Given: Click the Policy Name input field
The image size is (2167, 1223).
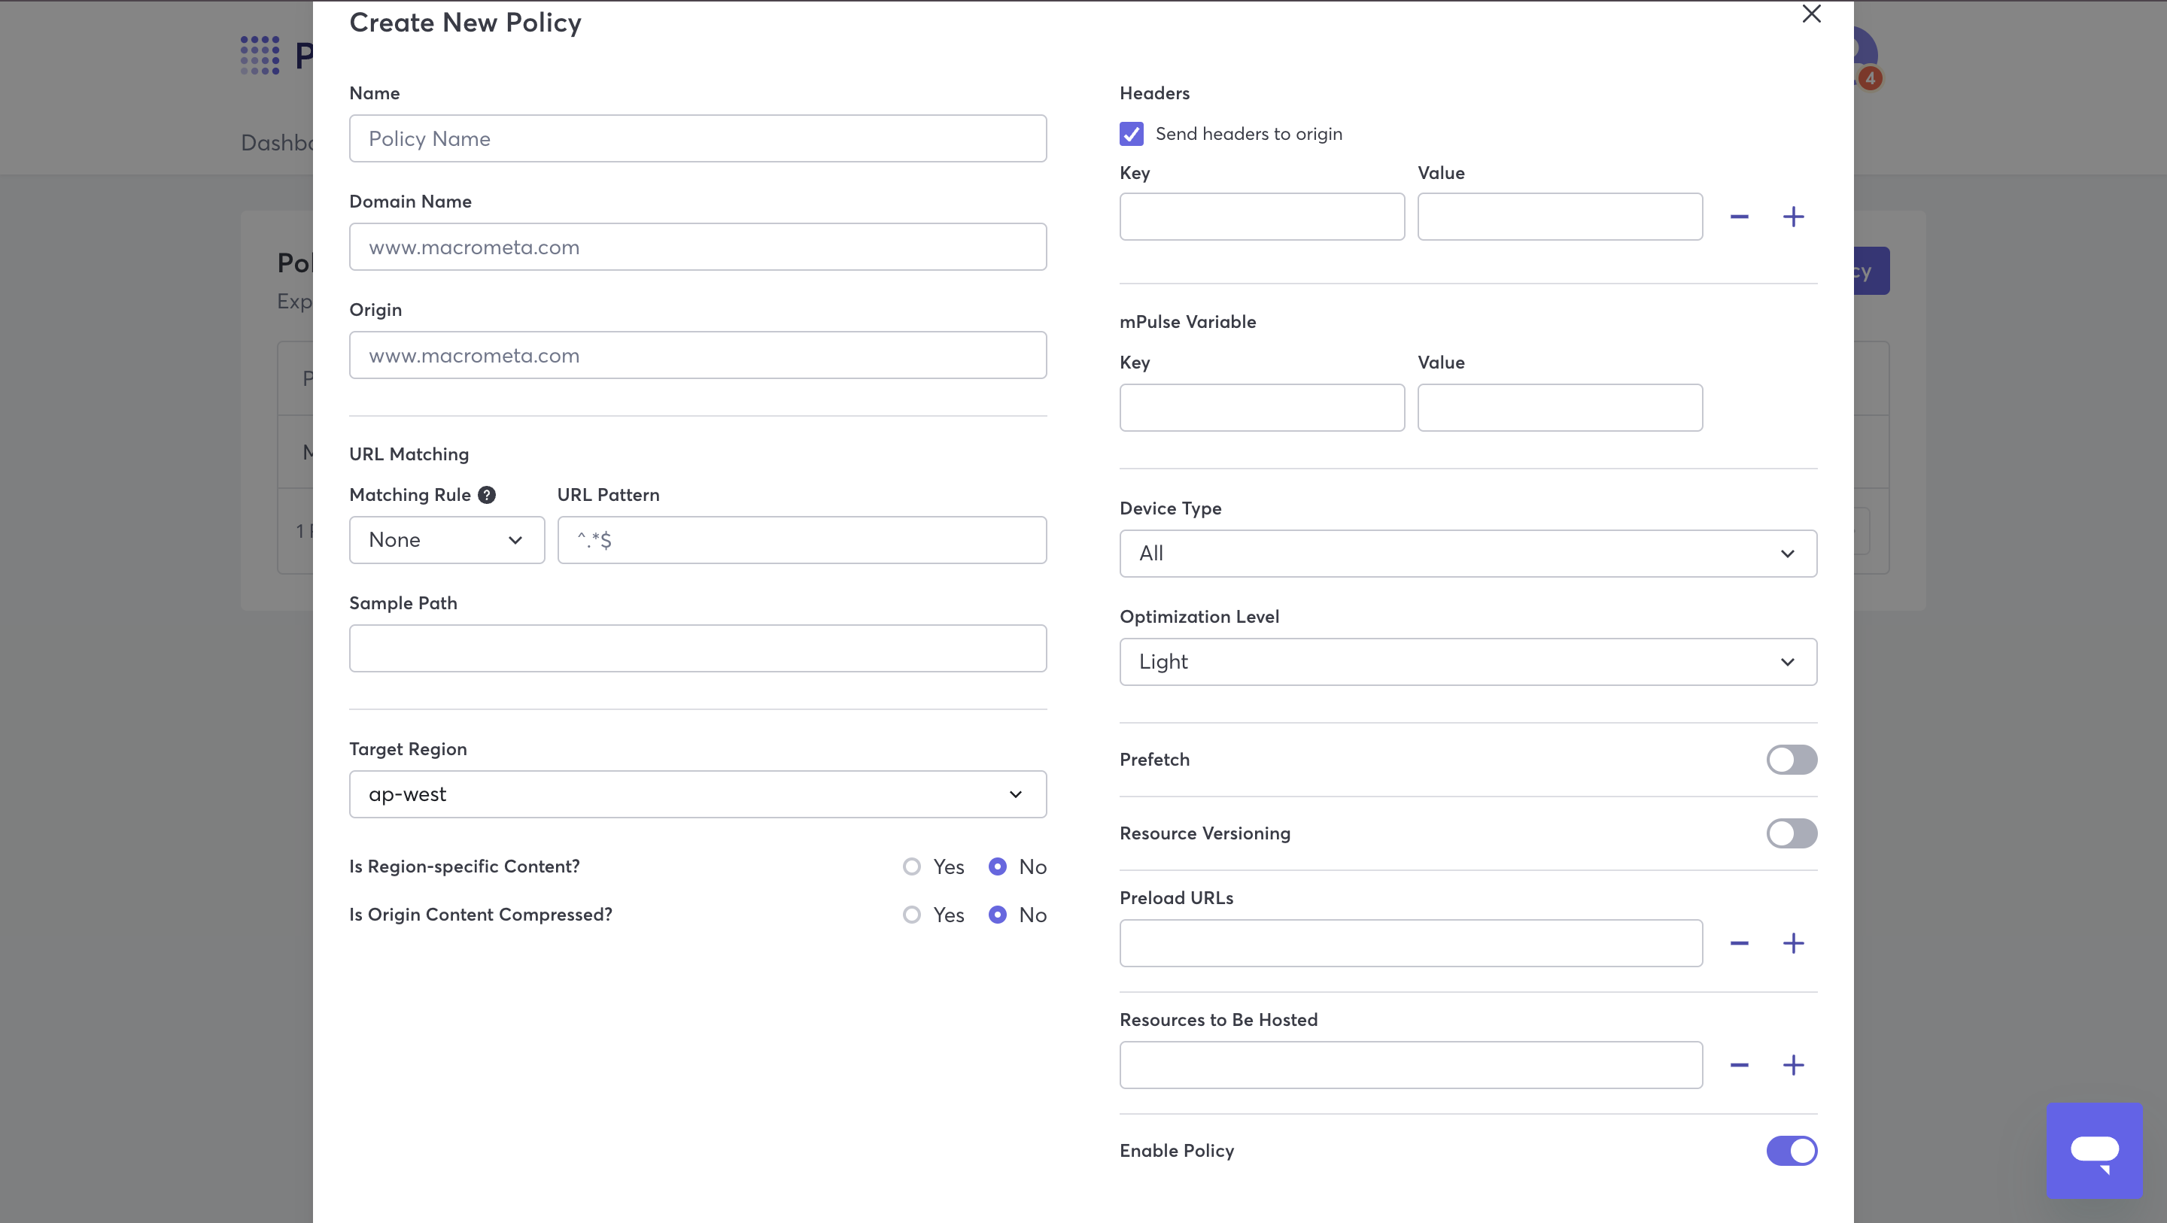Looking at the screenshot, I should 697,138.
